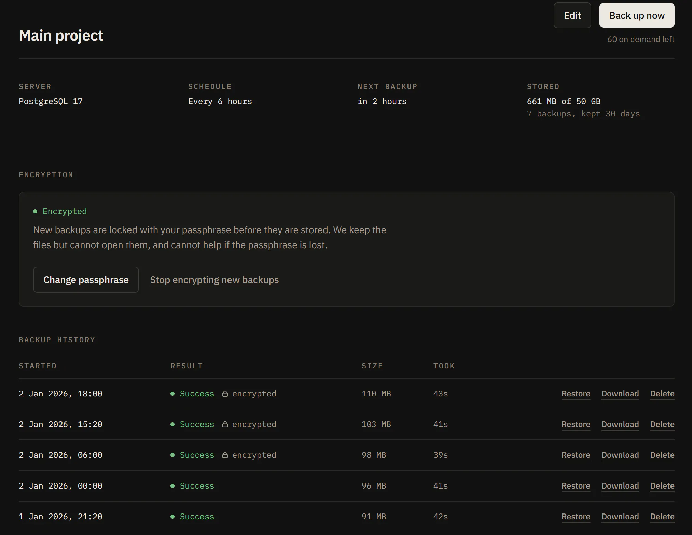
Task: Click the lock icon on the 18:00 row
Action: pyautogui.click(x=225, y=394)
